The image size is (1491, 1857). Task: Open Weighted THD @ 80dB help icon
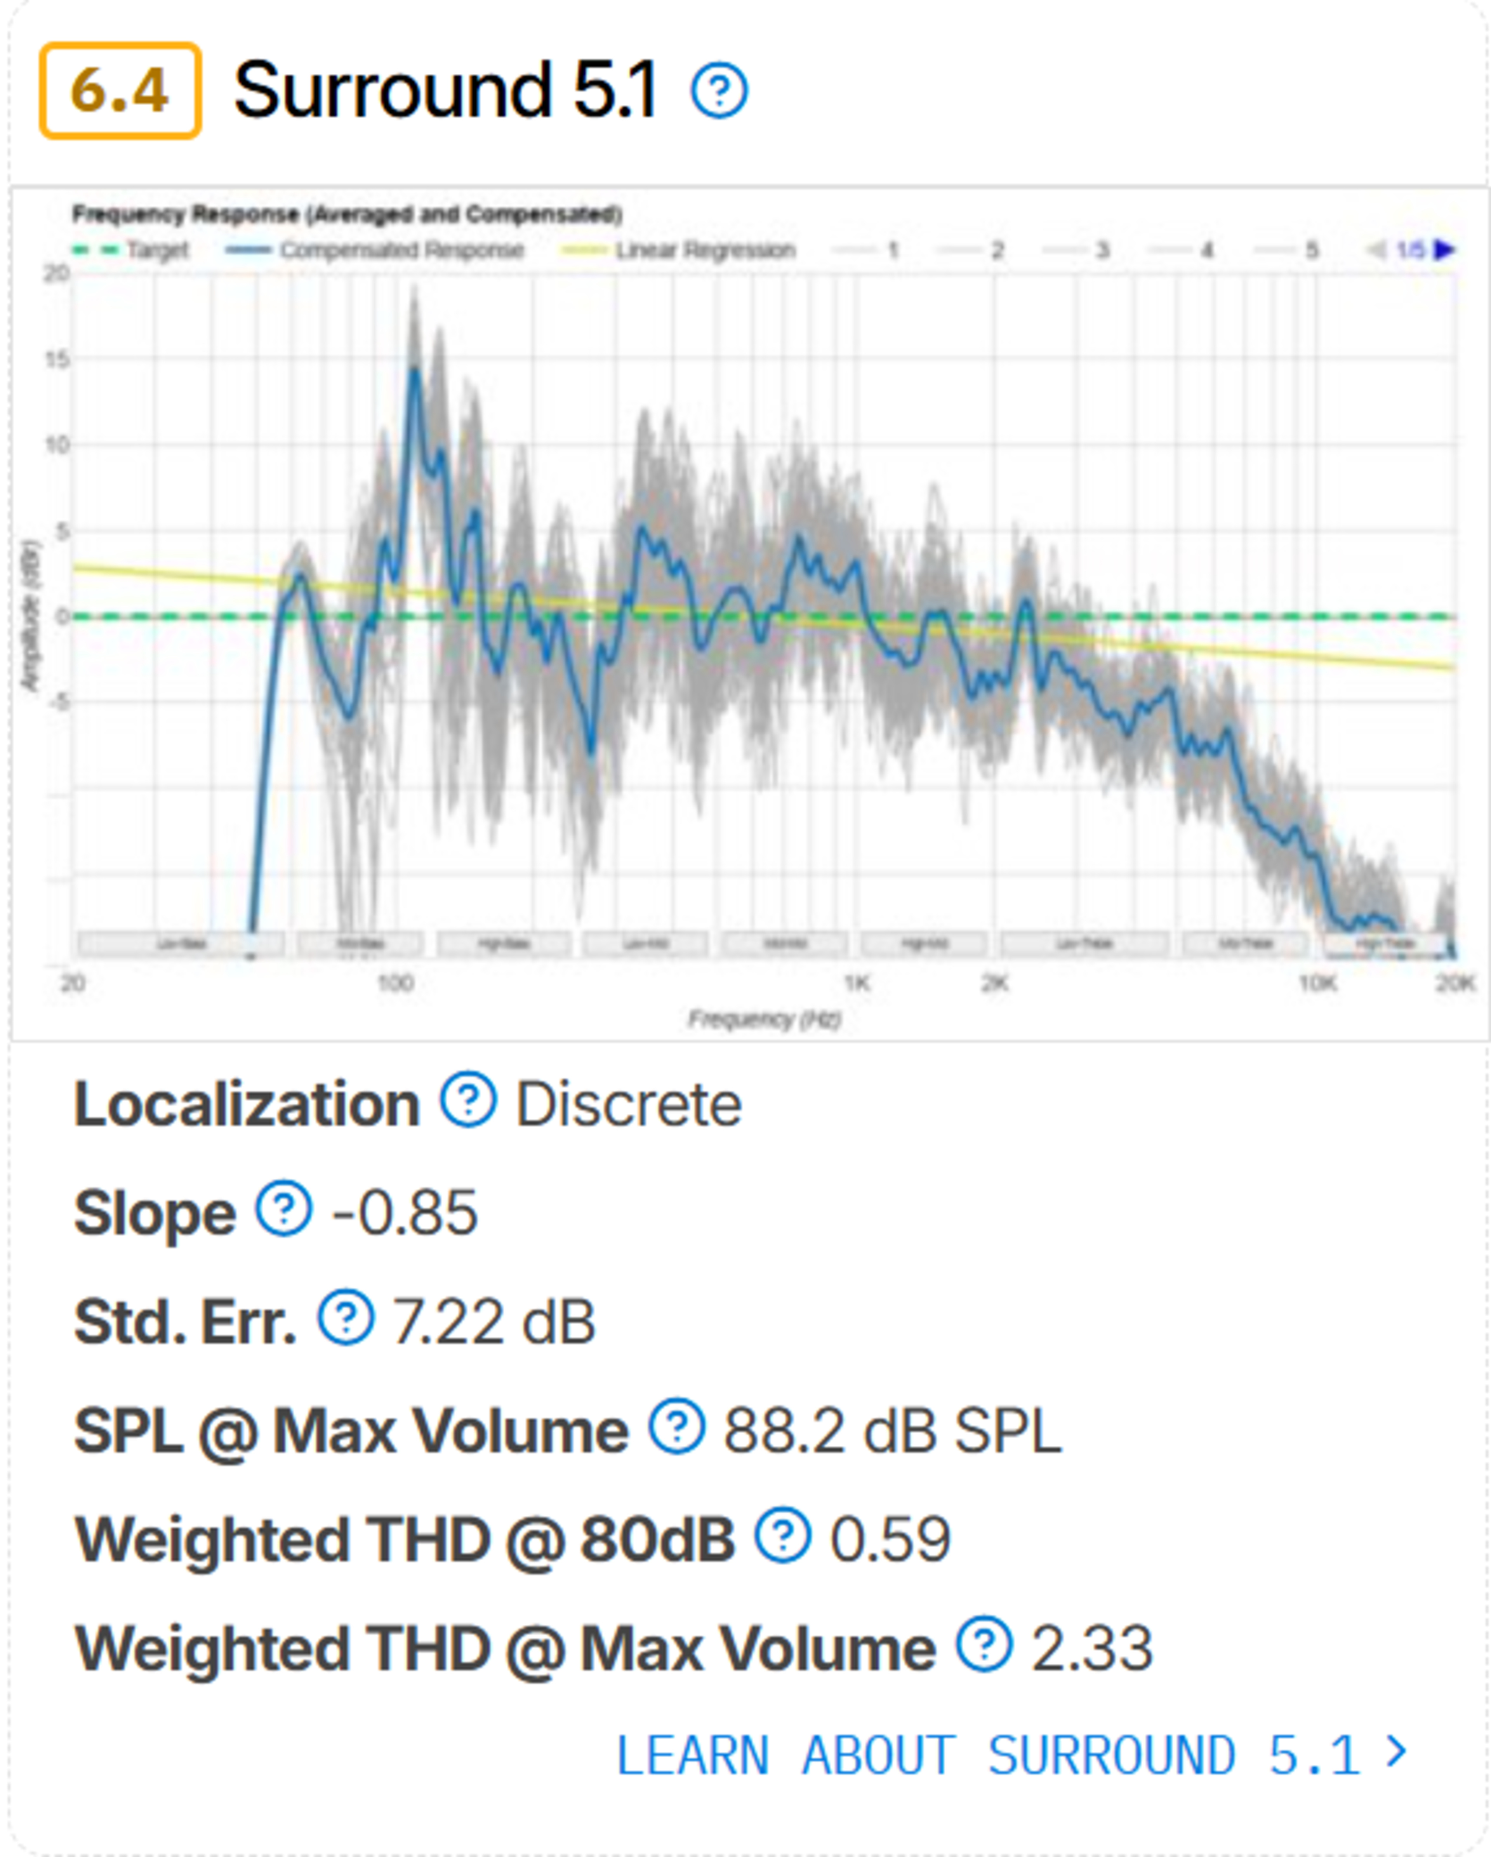(783, 1535)
